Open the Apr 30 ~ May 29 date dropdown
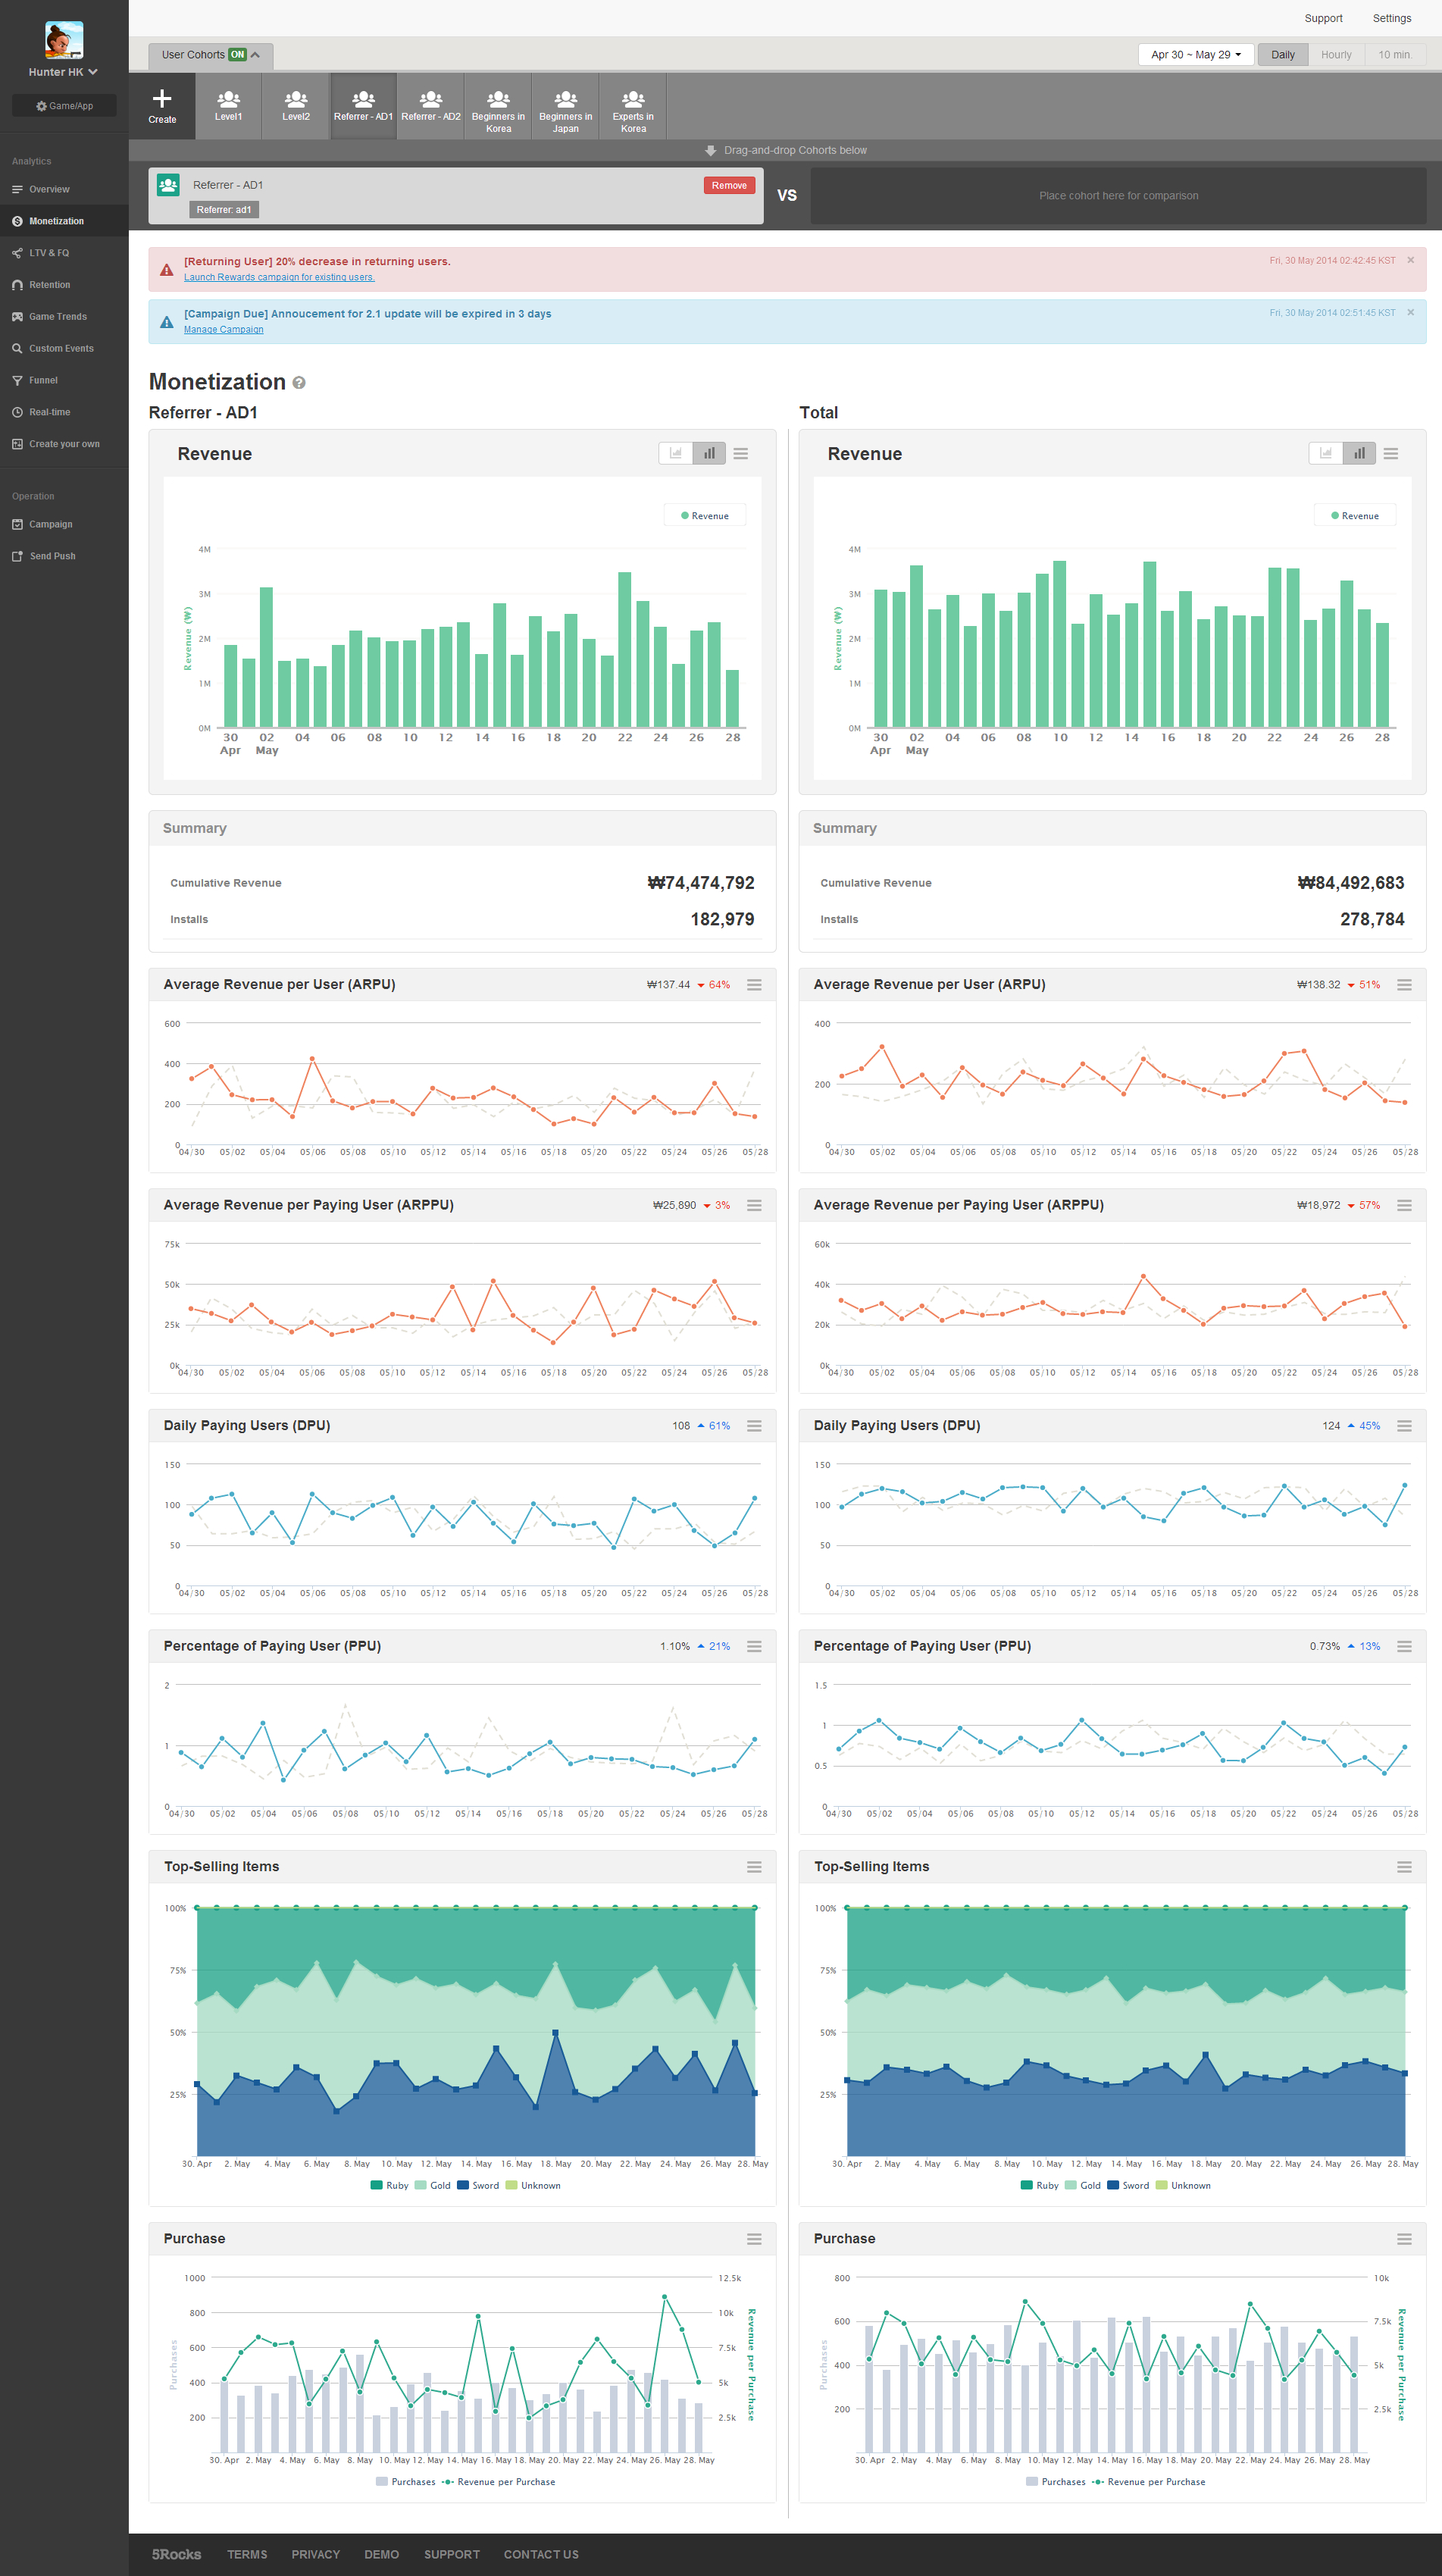 [1195, 55]
